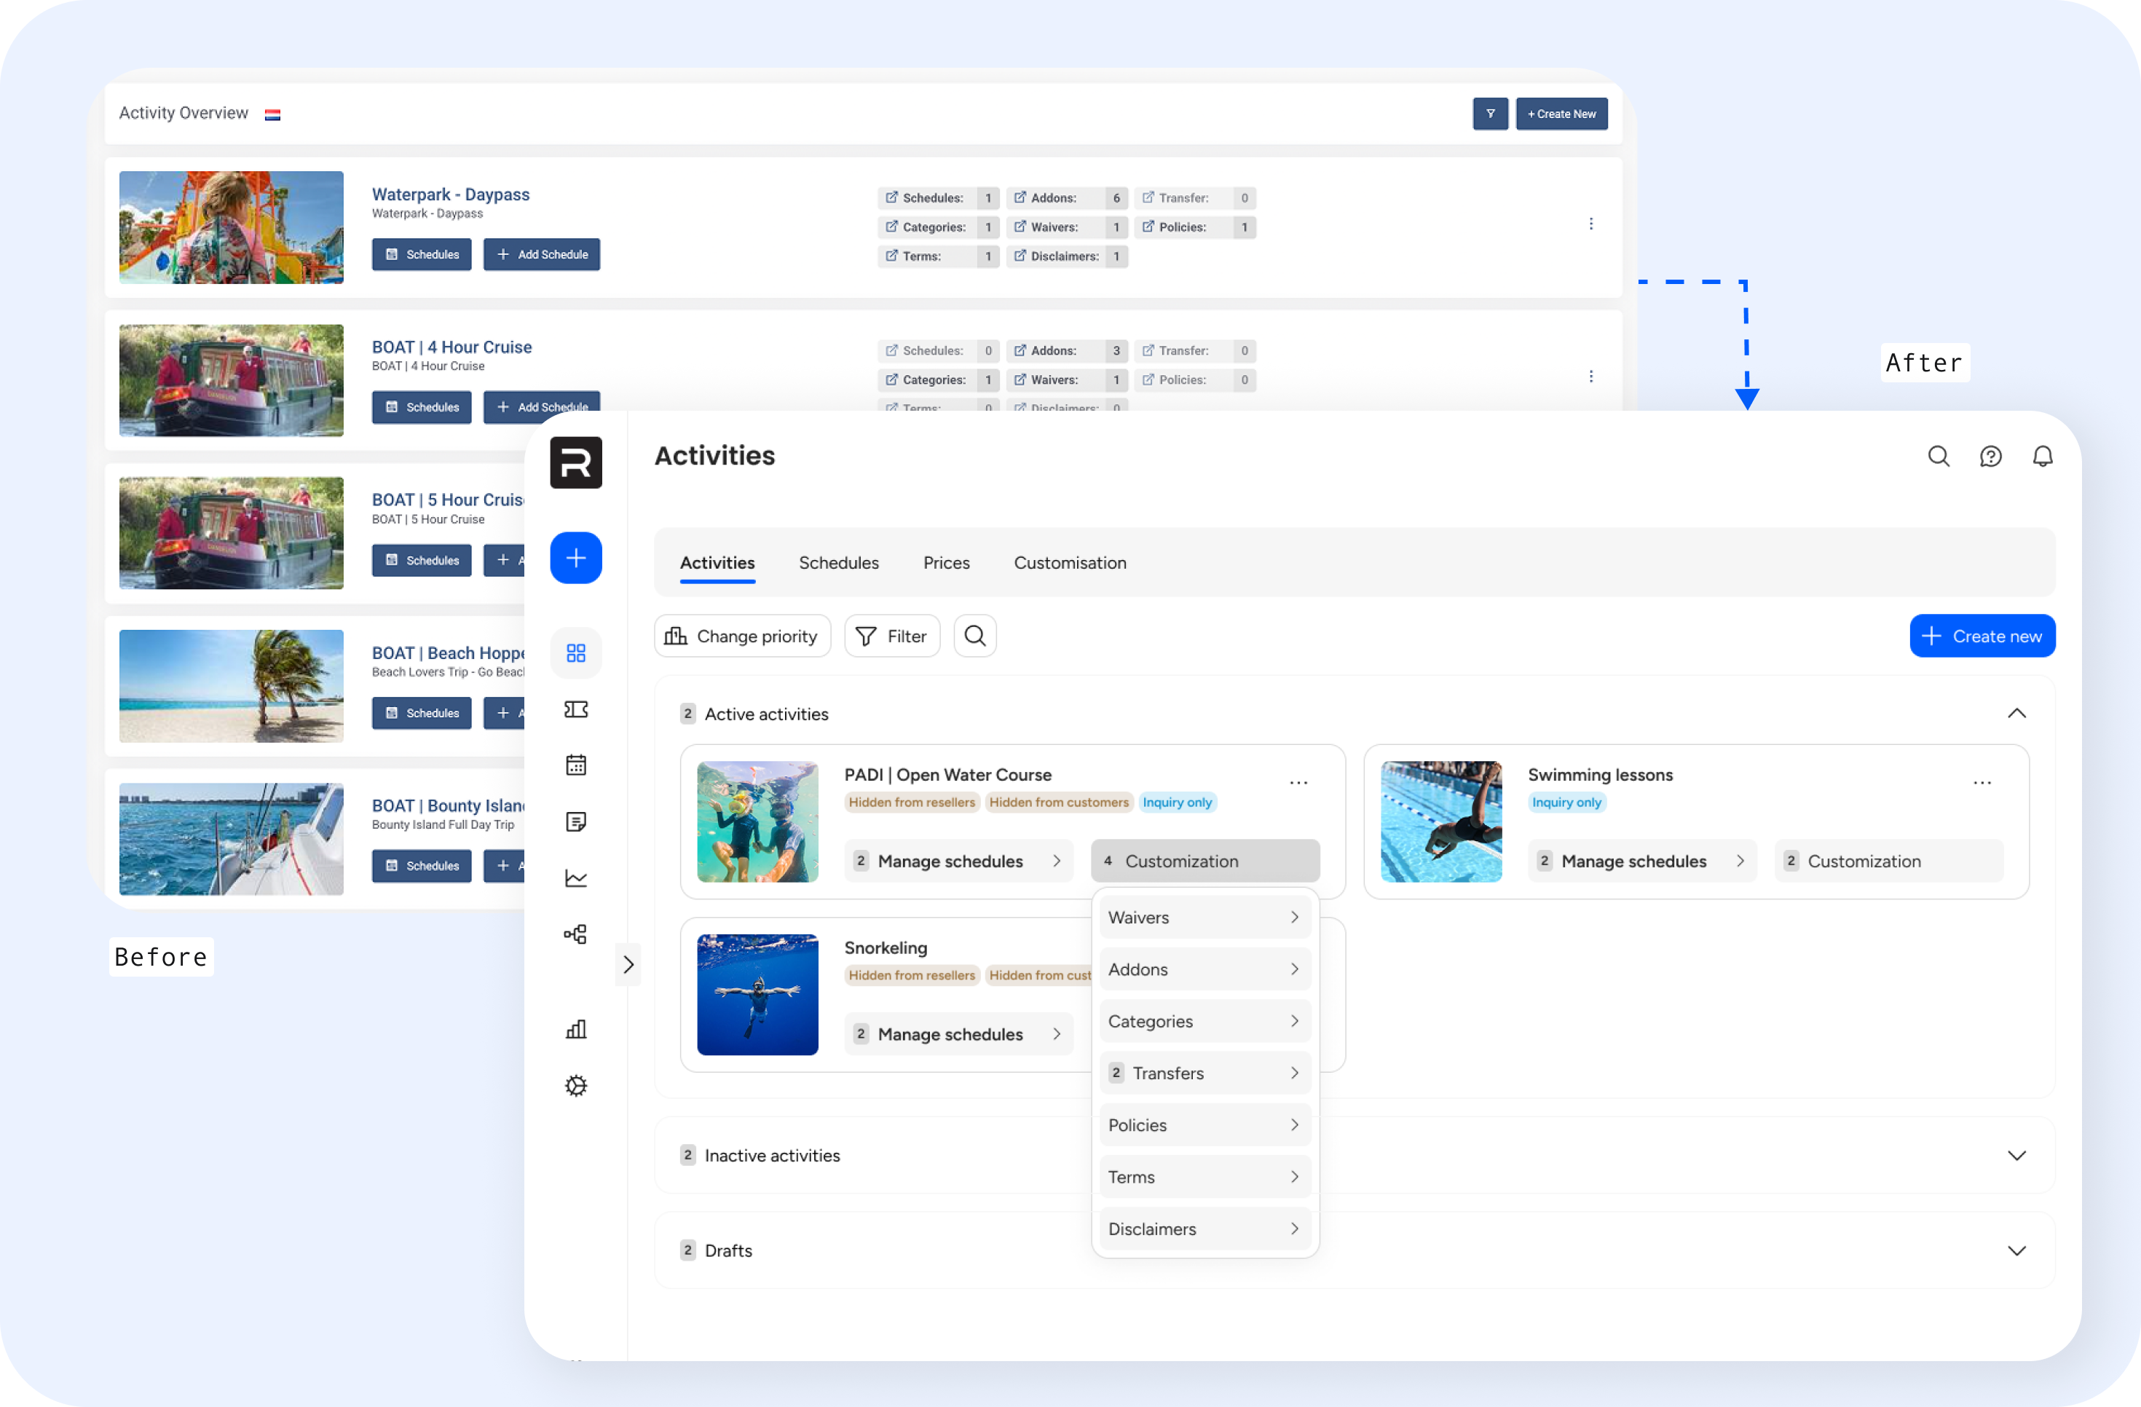Click the top-right search magnifier icon
This screenshot has width=2141, height=1407.
click(x=1939, y=457)
